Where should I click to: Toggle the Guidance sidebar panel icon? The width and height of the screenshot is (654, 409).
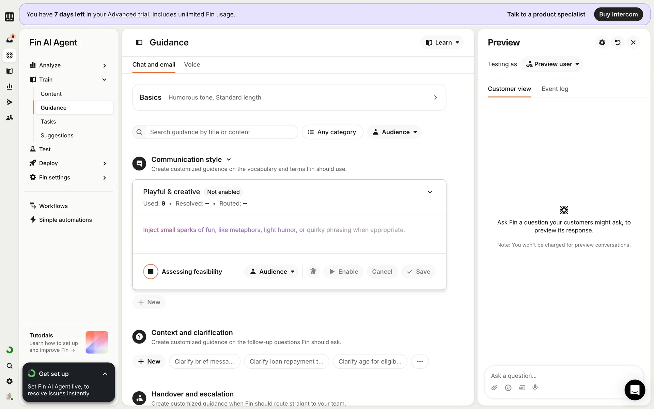(x=139, y=43)
